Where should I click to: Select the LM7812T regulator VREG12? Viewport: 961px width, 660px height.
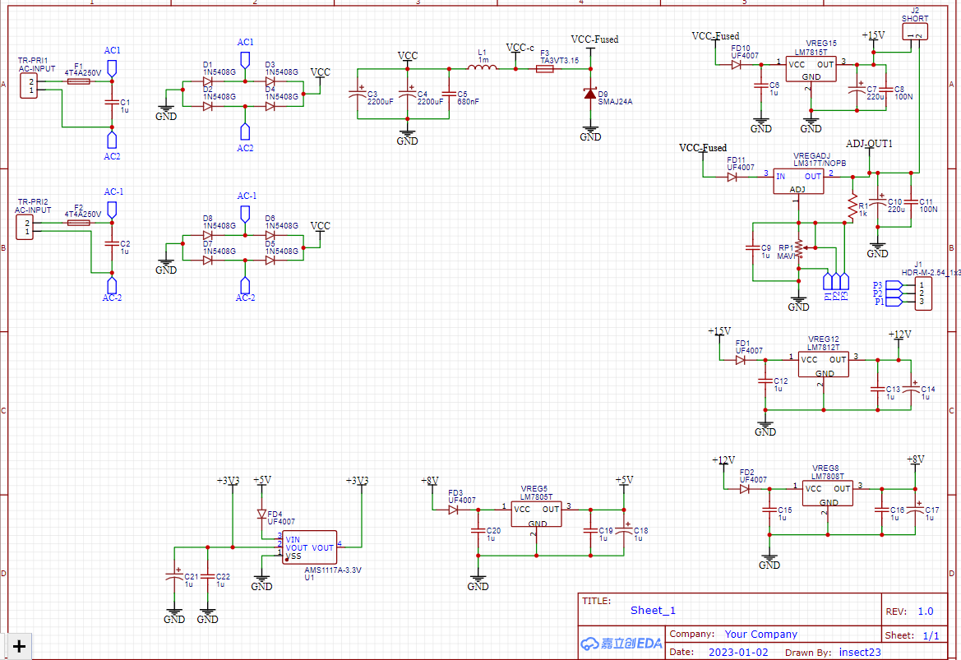pyautogui.click(x=823, y=365)
